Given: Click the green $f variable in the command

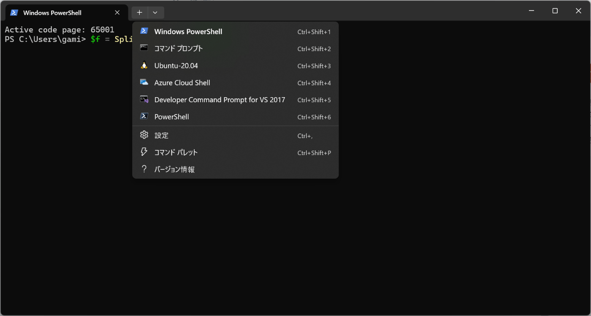Looking at the screenshot, I should pyautogui.click(x=95, y=39).
